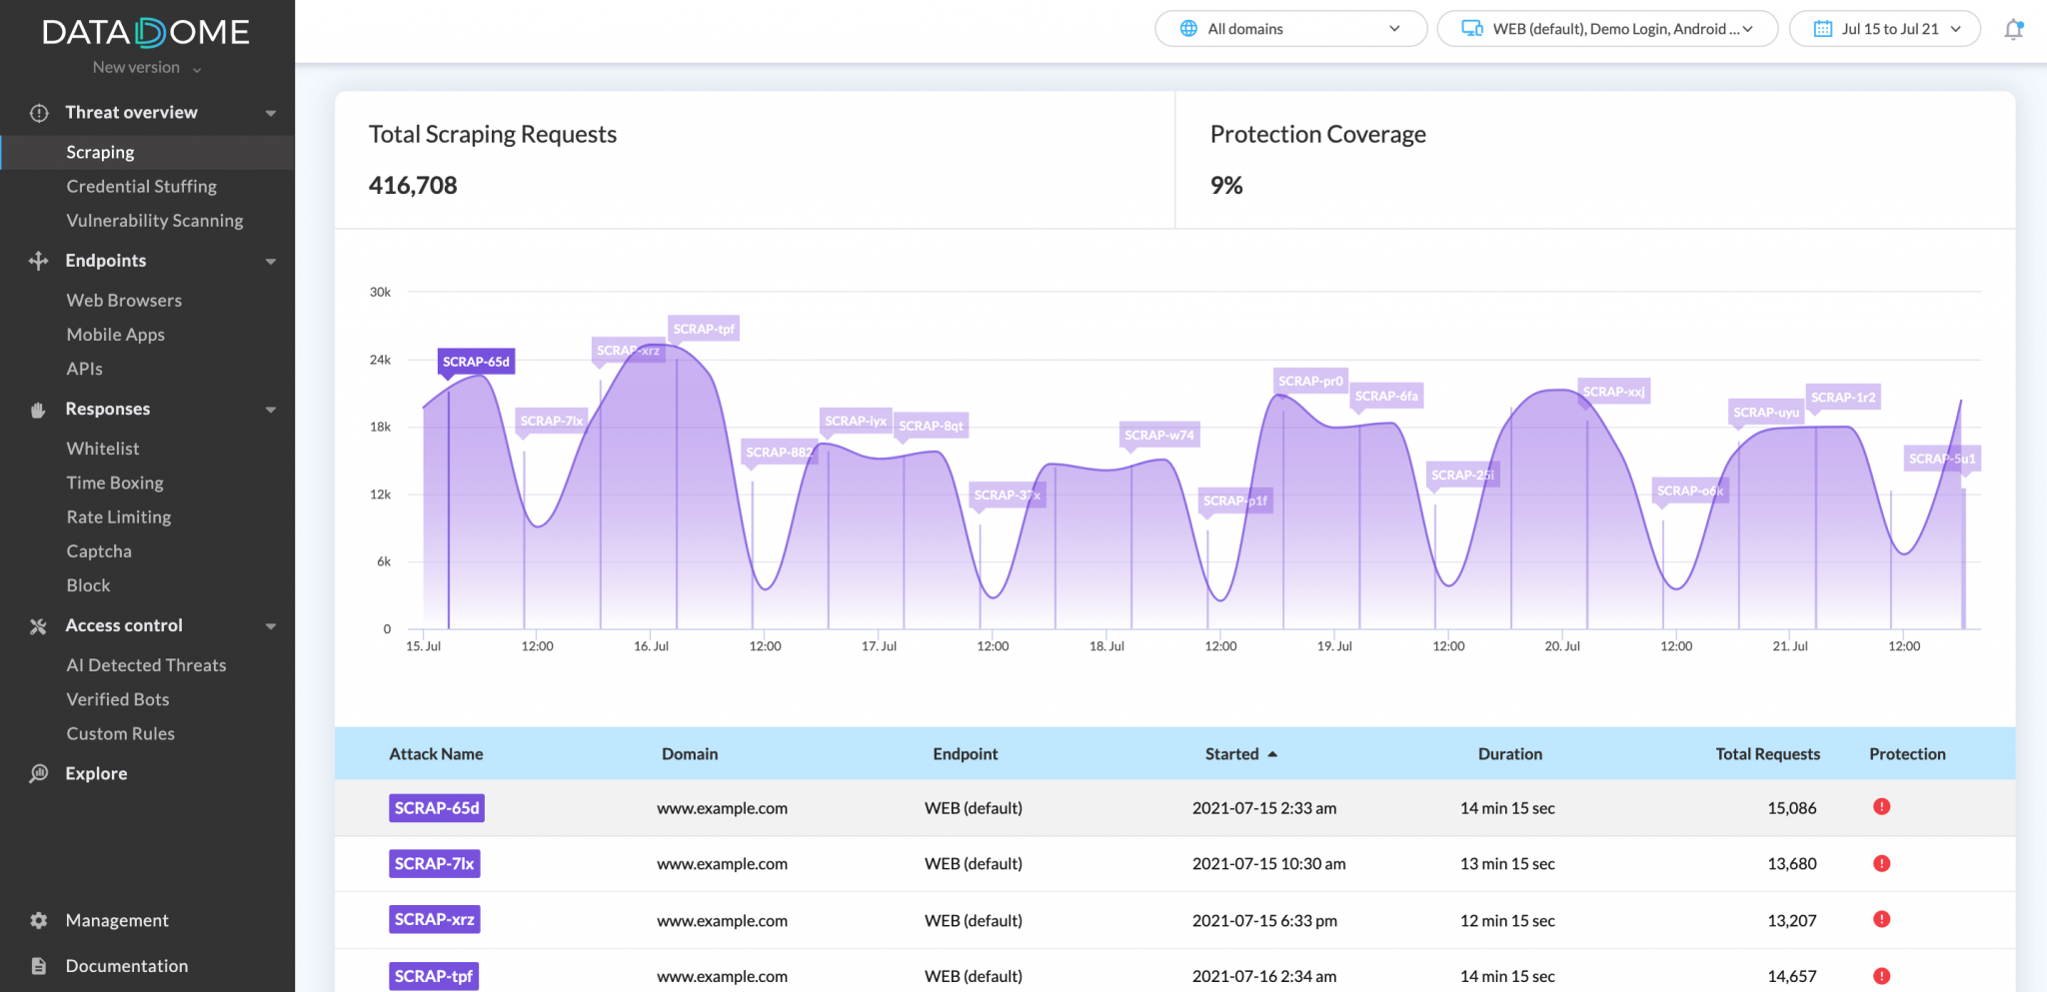Open the notification bell

tap(2012, 29)
